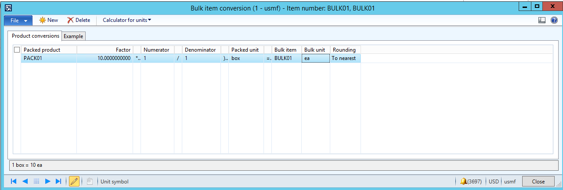Viewport: 563px width, 190px height.
Task: Click the Delete button
Action: (x=79, y=20)
